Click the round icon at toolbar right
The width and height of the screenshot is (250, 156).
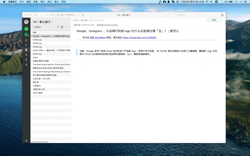[x=222, y=15]
